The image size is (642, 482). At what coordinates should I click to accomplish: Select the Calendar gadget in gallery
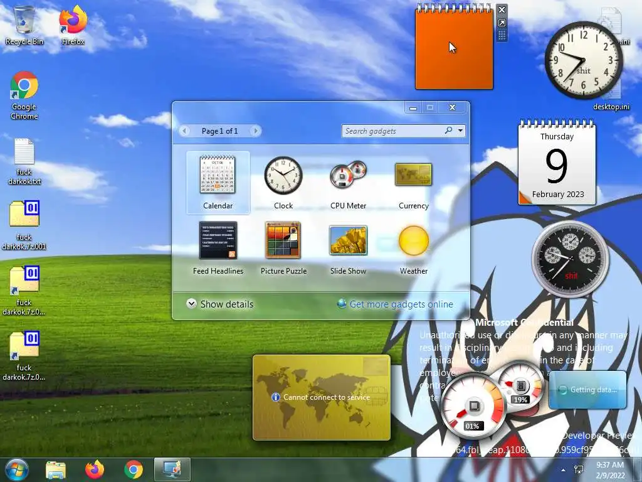[218, 183]
